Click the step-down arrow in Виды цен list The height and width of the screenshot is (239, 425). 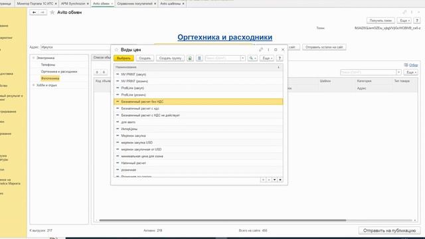point(274,180)
